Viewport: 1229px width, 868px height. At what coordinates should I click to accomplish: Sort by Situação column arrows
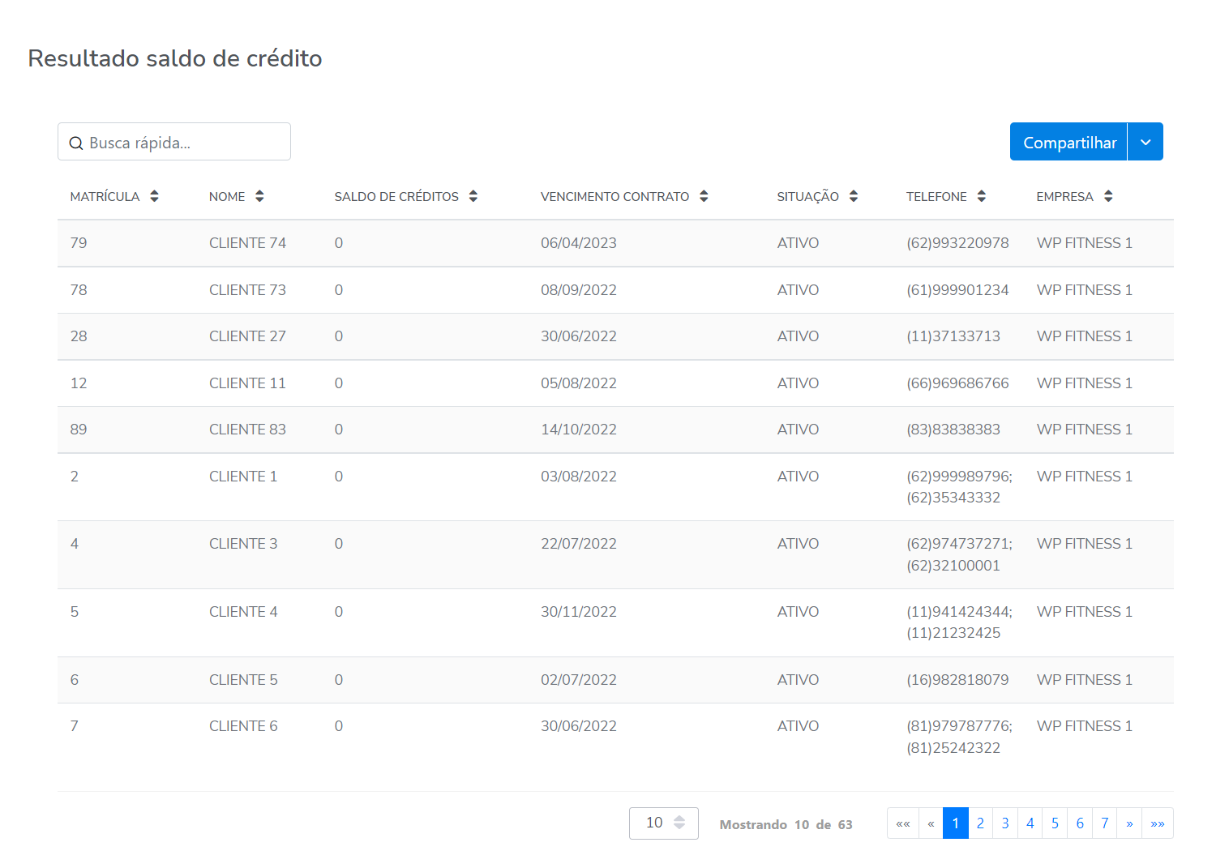854,196
